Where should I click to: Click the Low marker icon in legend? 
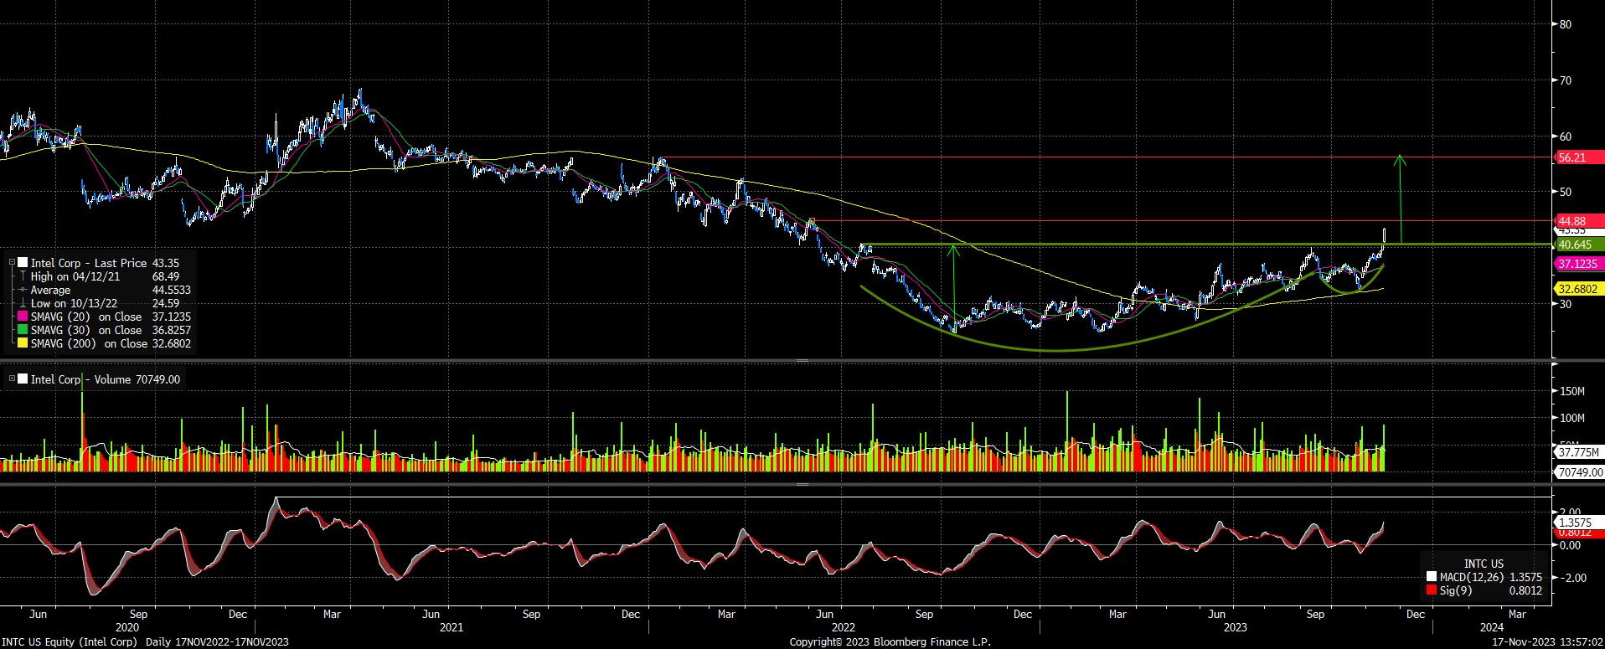(x=23, y=303)
